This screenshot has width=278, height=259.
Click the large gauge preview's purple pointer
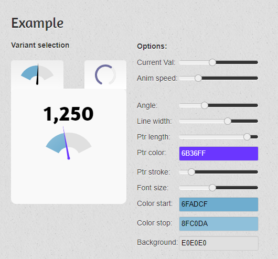pyautogui.click(x=66, y=143)
